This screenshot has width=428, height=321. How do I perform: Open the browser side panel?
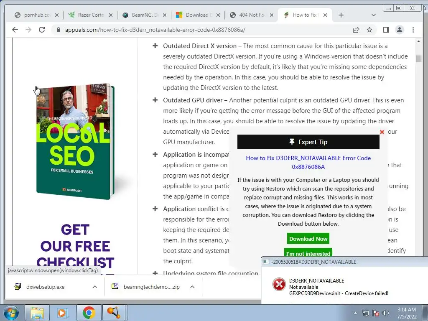point(386,30)
